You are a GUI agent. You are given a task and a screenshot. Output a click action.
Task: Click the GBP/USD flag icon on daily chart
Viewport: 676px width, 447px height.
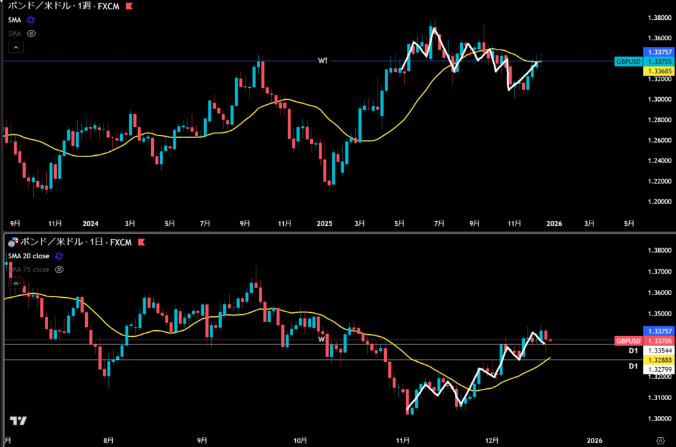12,243
